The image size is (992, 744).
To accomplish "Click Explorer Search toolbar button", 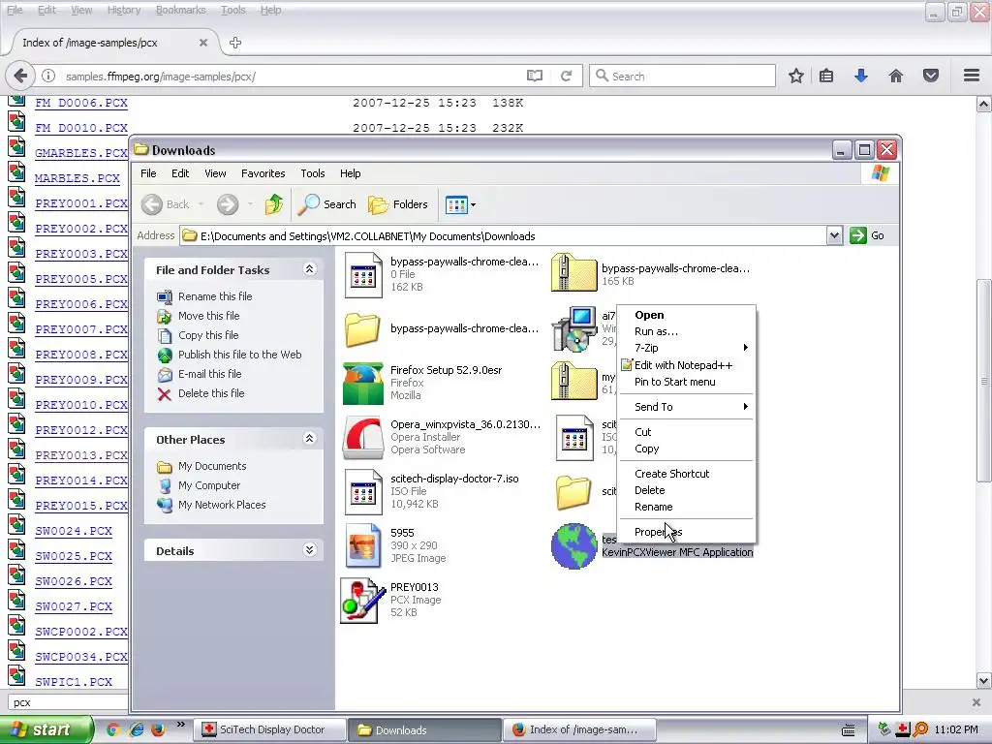I will [327, 204].
